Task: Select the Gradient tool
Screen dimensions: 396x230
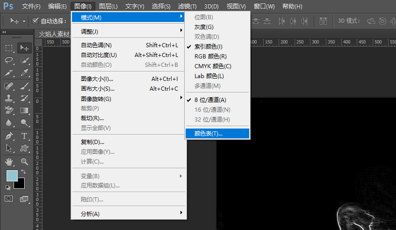Action: coord(24,110)
